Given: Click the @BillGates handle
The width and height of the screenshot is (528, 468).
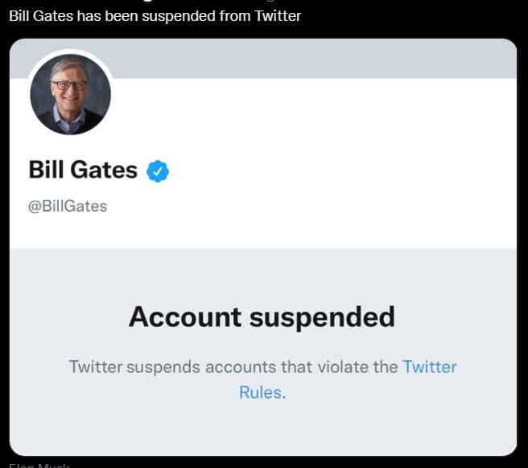Looking at the screenshot, I should click(68, 206).
